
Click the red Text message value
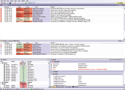[x=92, y=69]
